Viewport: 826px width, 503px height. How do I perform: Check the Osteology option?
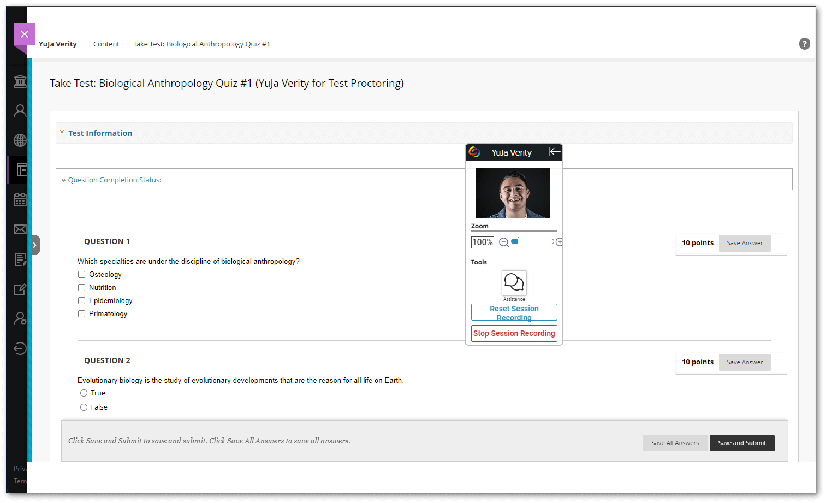coord(81,275)
